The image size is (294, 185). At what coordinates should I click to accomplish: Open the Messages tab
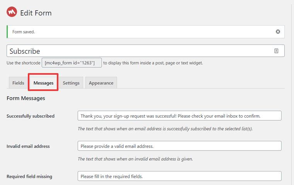43,83
